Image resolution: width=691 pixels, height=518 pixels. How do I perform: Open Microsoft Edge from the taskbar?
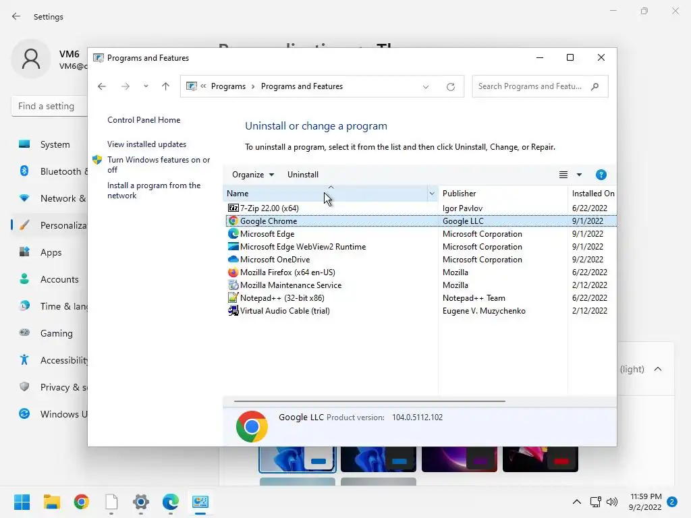point(171,501)
